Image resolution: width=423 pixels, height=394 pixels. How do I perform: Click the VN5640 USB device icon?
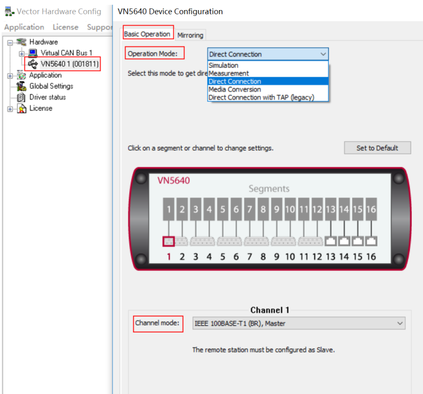pyautogui.click(x=33, y=64)
